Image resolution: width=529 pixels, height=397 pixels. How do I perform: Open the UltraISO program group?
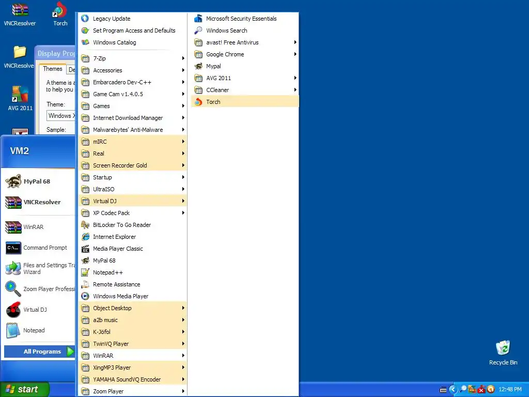(x=132, y=189)
